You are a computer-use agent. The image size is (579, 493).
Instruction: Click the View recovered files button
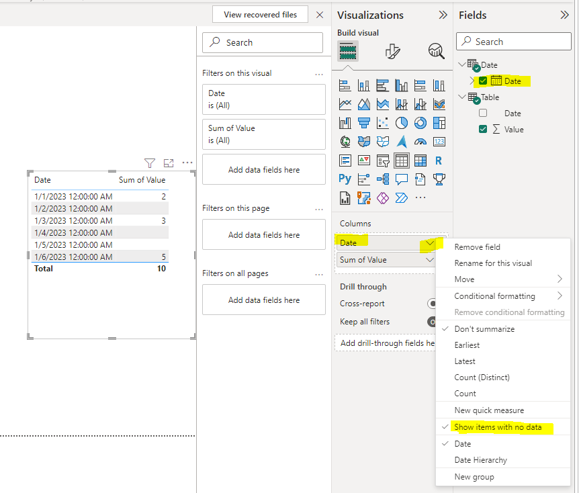point(260,14)
